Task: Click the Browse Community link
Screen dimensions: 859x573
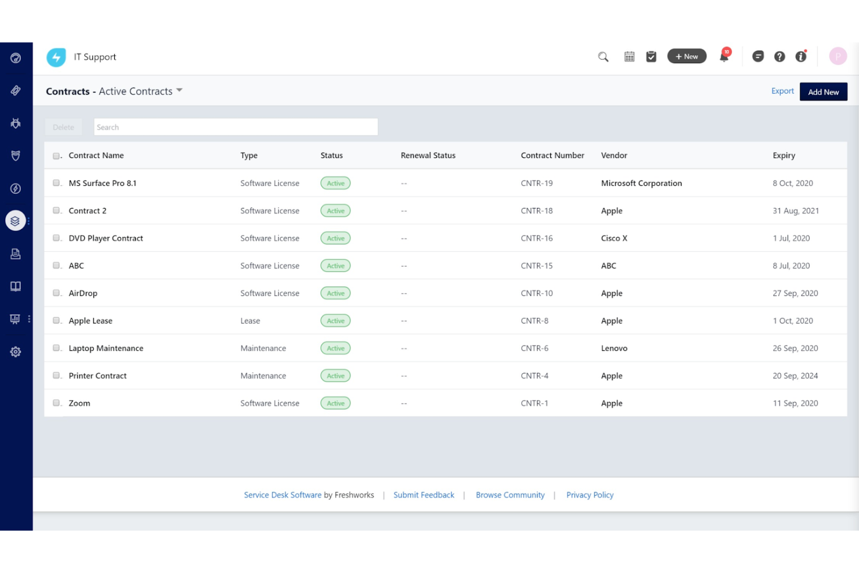Action: click(x=510, y=495)
